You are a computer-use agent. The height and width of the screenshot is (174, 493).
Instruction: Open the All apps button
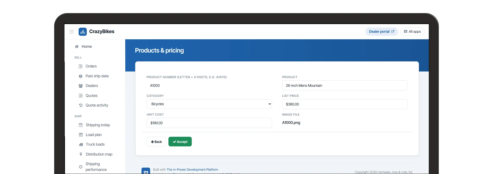412,32
